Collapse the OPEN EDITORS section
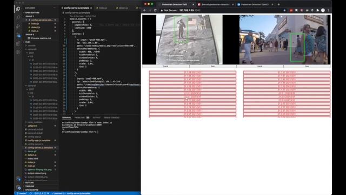 [x=32, y=12]
